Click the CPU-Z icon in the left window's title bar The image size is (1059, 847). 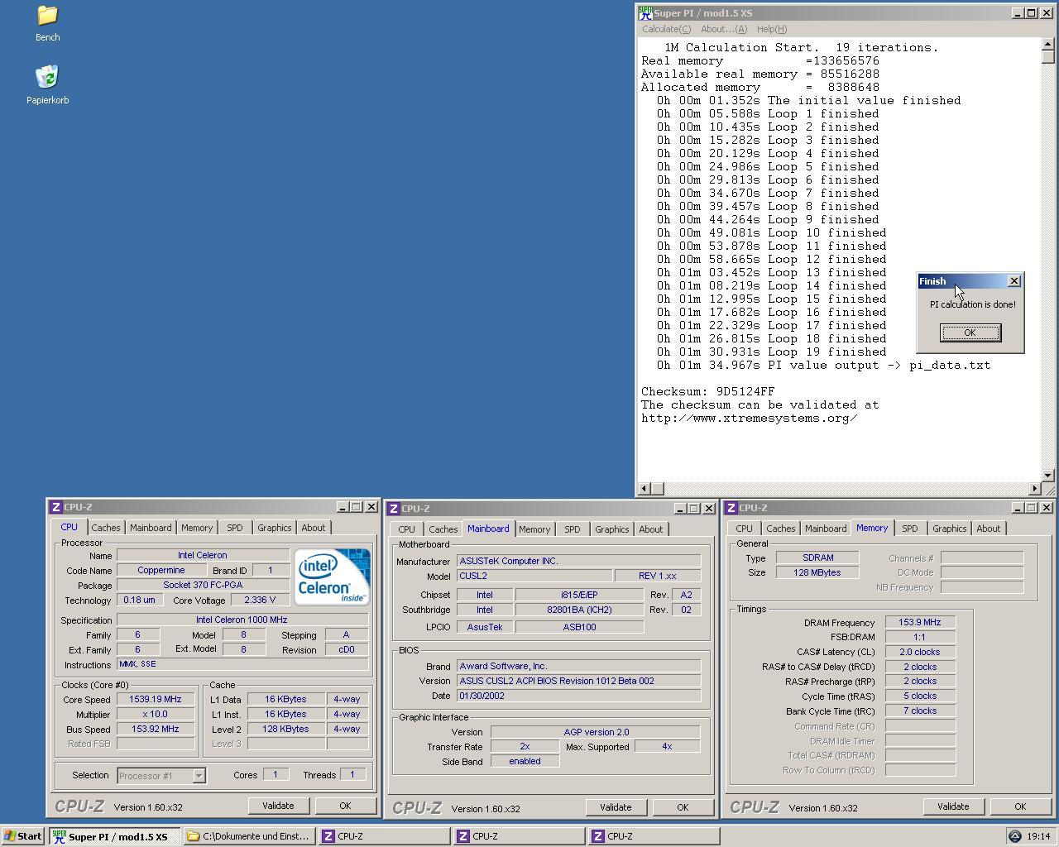(55, 507)
